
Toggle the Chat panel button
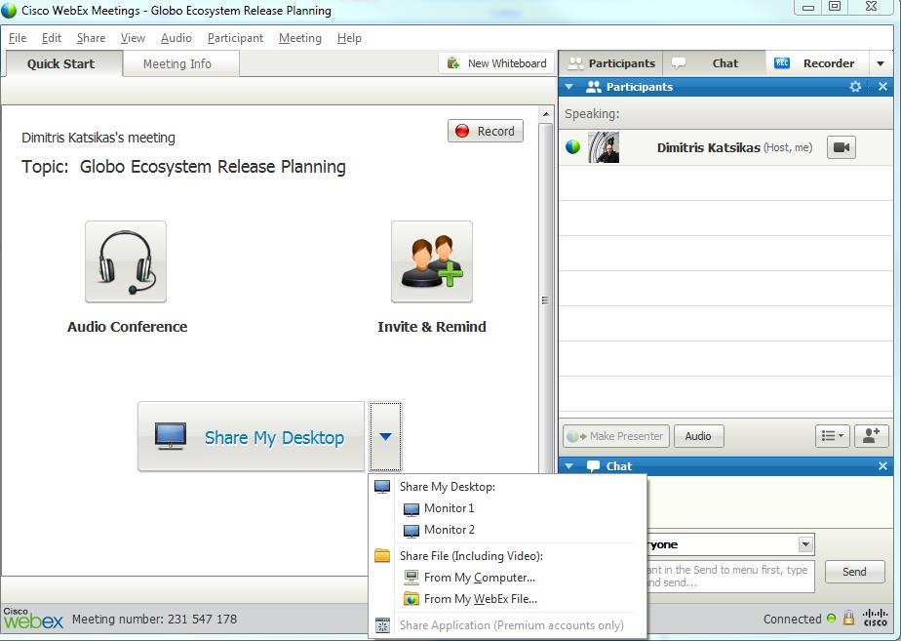click(x=714, y=63)
